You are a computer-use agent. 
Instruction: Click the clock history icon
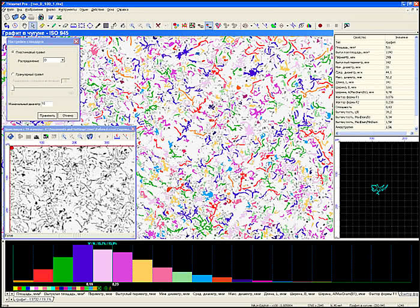tap(15, 26)
